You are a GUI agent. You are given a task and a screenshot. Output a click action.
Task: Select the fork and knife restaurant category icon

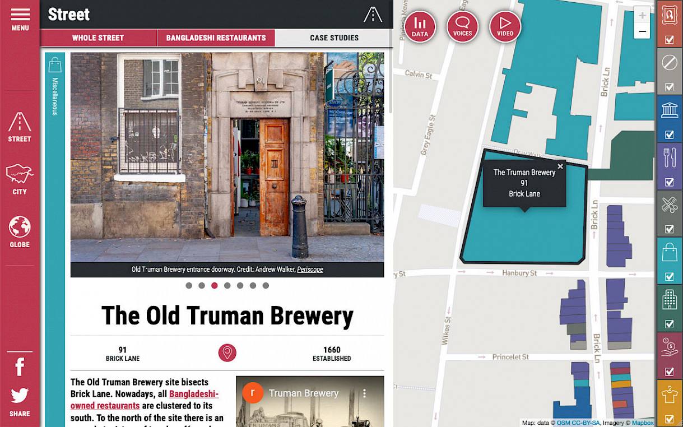tap(669, 157)
